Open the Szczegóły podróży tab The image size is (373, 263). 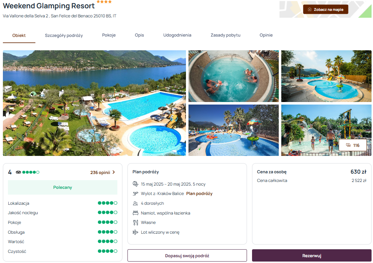[64, 35]
